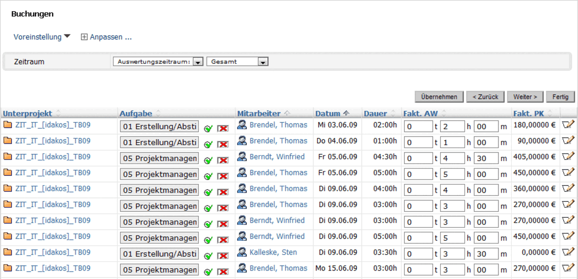
Task: Sort by the Aufgabe column header
Action: pyautogui.click(x=136, y=113)
